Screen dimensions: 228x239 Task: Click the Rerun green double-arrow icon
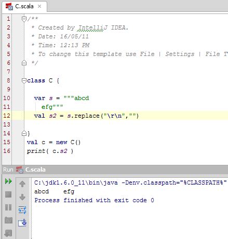tap(8, 181)
